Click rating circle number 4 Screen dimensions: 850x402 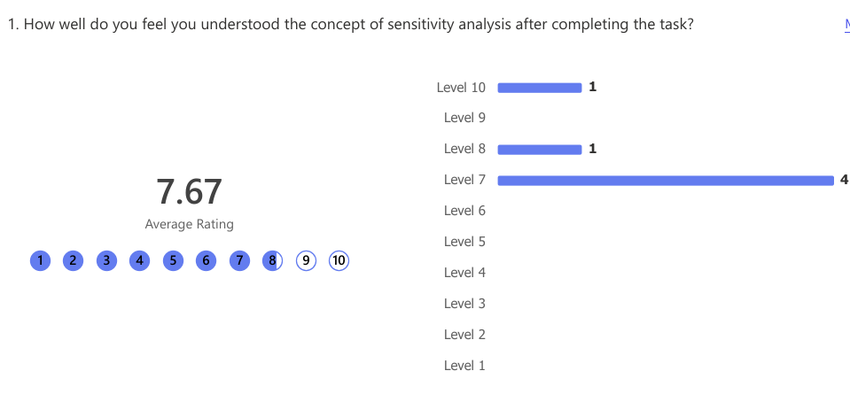pyautogui.click(x=140, y=260)
